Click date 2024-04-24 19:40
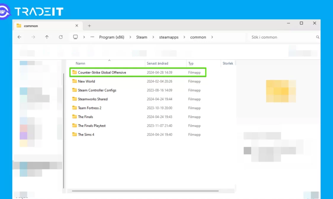 coord(160,134)
